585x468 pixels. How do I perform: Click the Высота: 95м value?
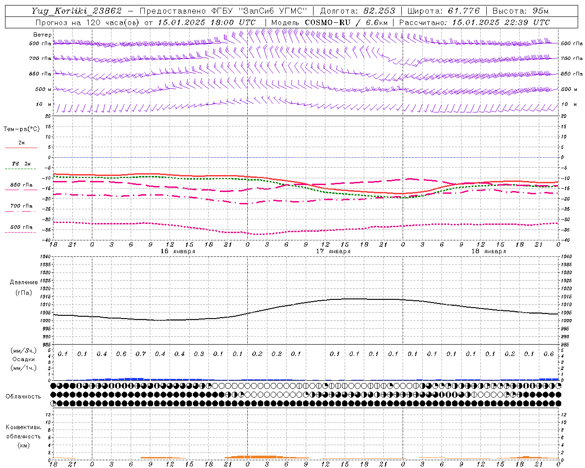(x=520, y=11)
